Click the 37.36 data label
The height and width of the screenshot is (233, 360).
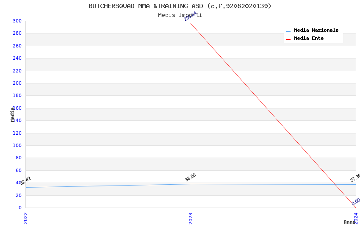coord(355,178)
